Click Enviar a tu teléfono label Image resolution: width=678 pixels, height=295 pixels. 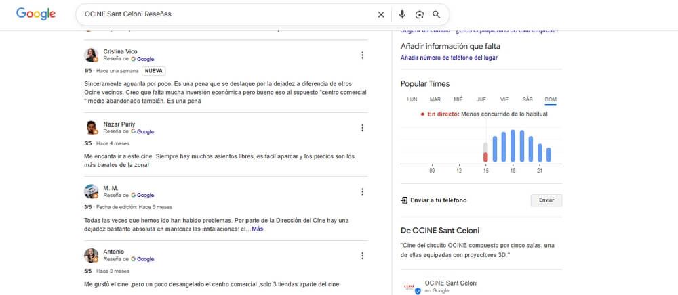pos(439,200)
